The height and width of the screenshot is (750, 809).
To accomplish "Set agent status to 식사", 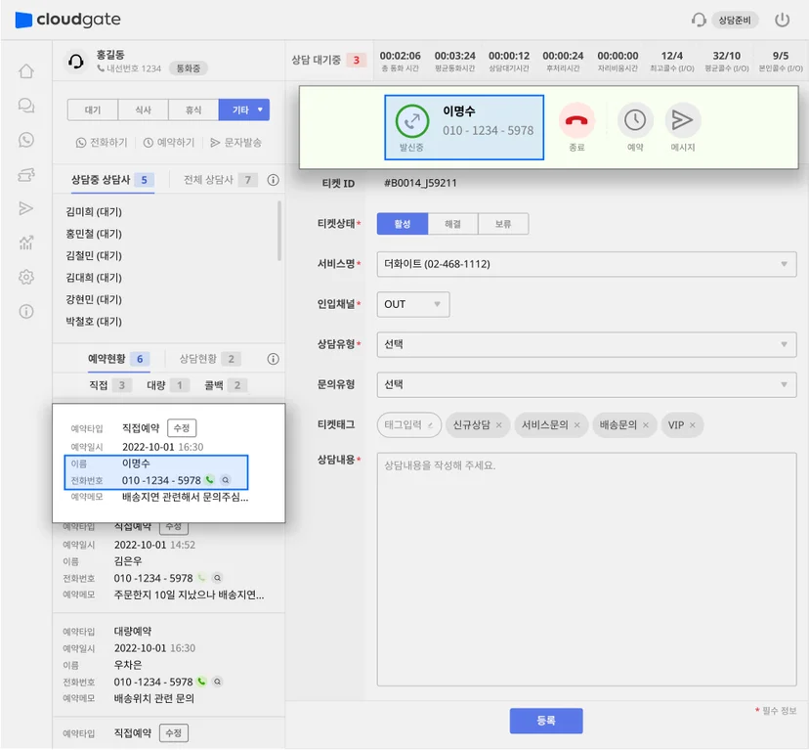I will (x=143, y=110).
